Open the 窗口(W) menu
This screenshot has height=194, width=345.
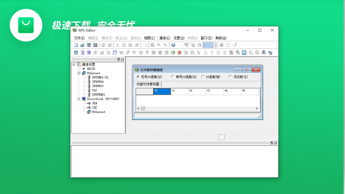click(206, 38)
